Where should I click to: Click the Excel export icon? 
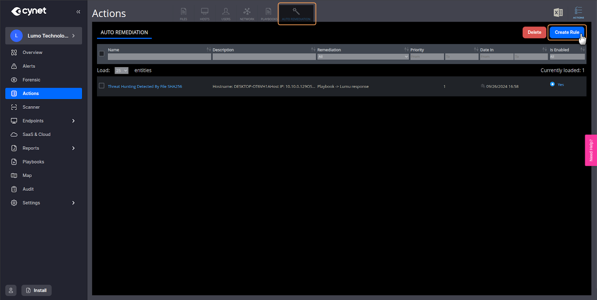(x=558, y=13)
